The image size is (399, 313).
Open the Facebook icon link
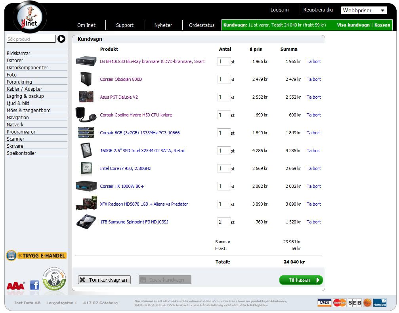click(34, 285)
